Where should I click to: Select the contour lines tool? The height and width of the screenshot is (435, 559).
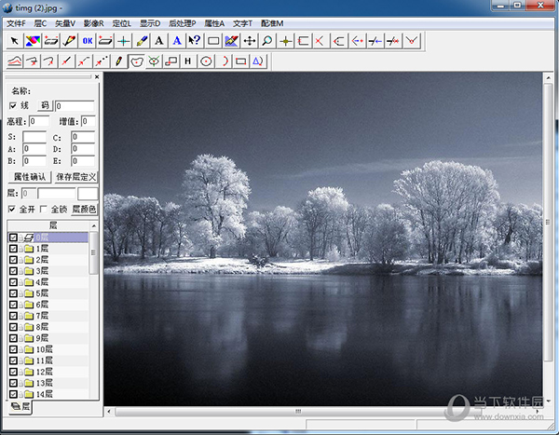[15, 61]
